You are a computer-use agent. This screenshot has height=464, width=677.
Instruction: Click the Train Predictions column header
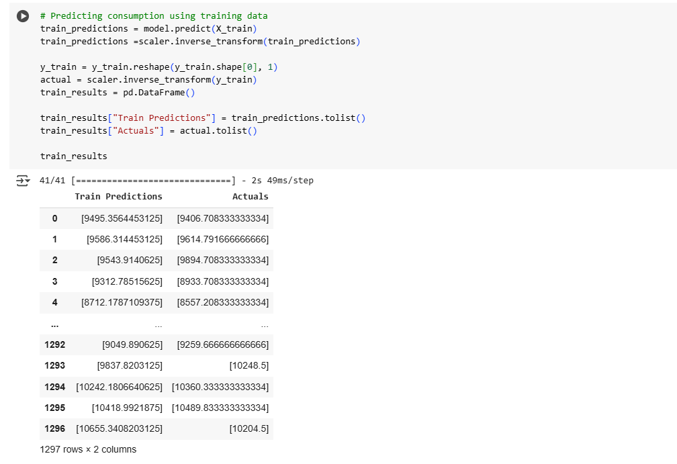(118, 197)
